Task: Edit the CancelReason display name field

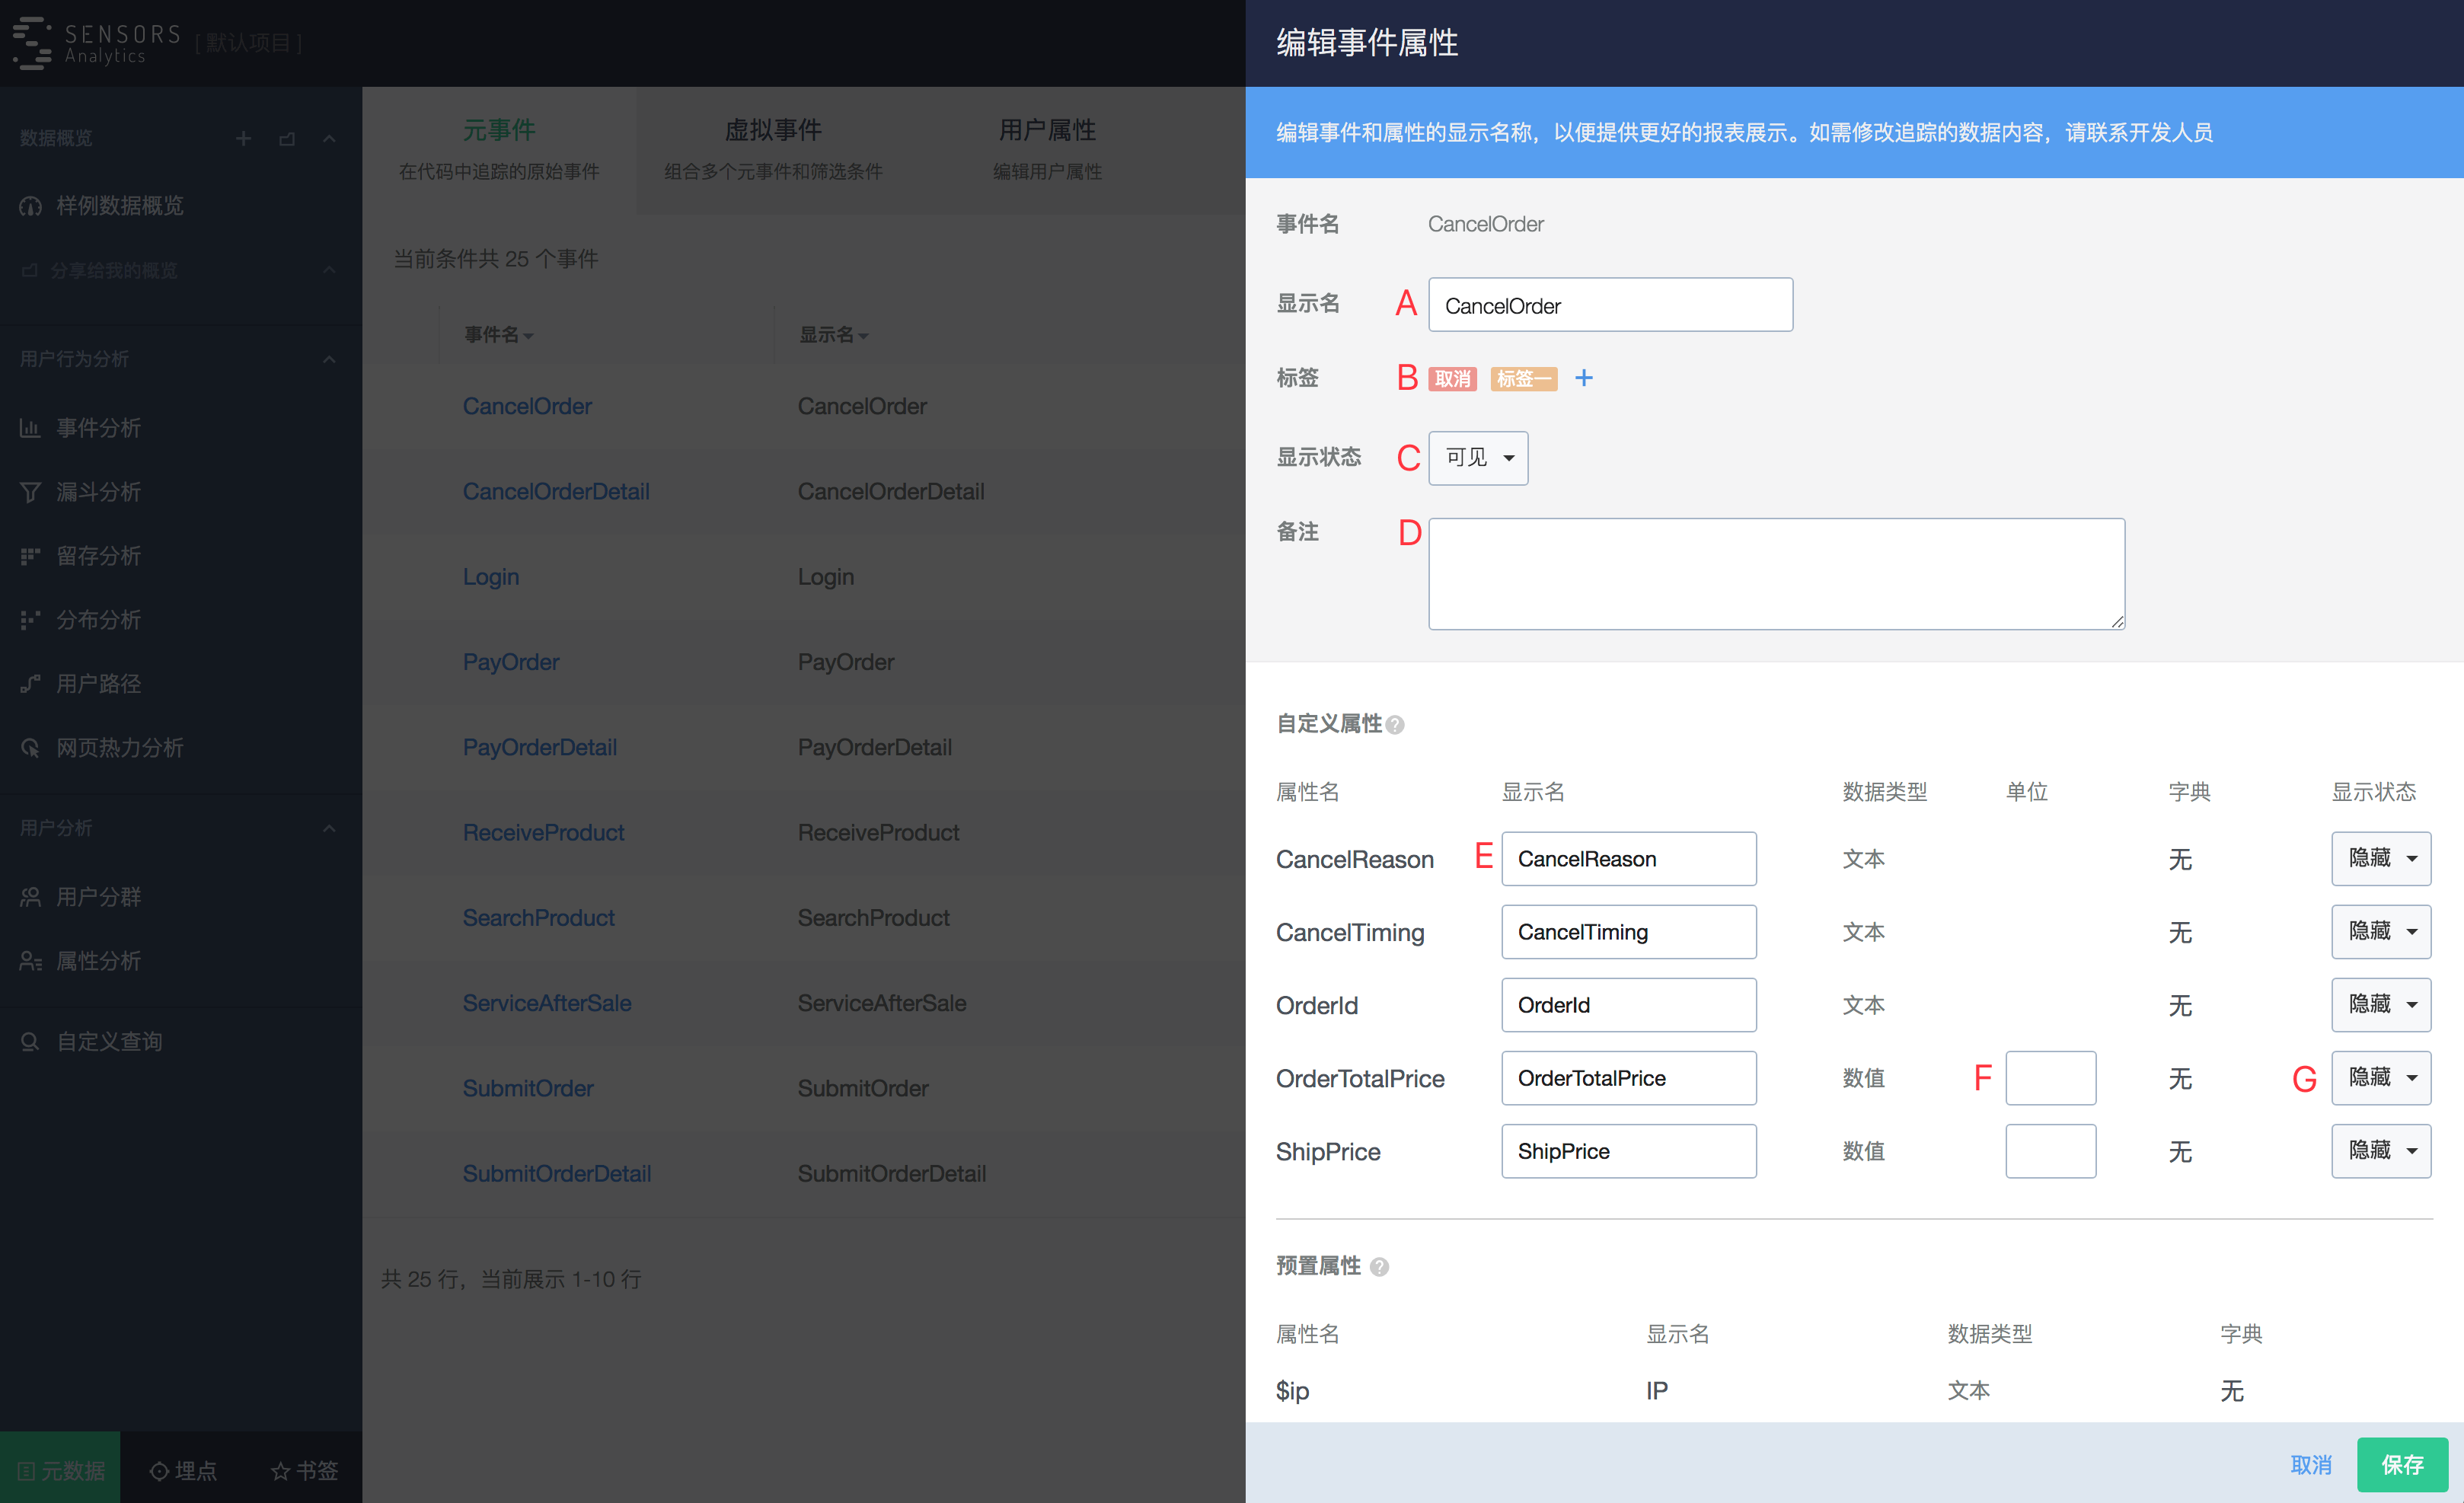Action: (1628, 859)
